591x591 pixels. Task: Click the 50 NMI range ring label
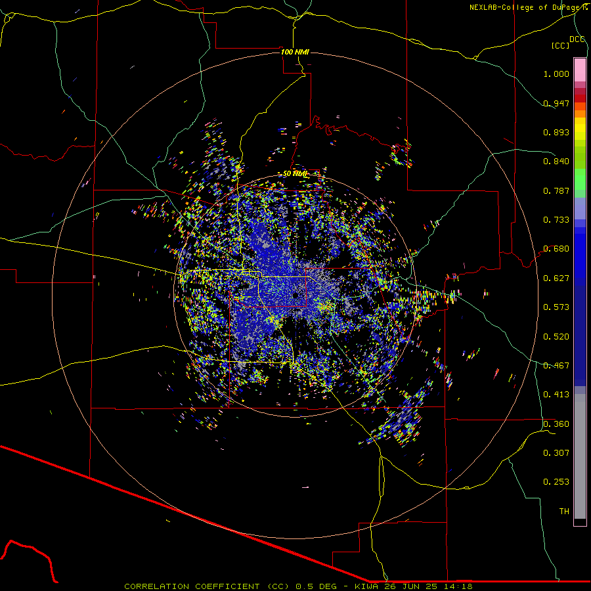[295, 174]
